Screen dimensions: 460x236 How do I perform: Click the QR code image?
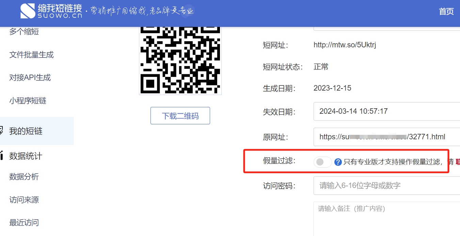coord(180,60)
